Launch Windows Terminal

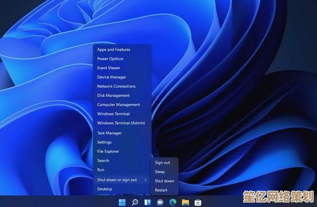point(122,114)
